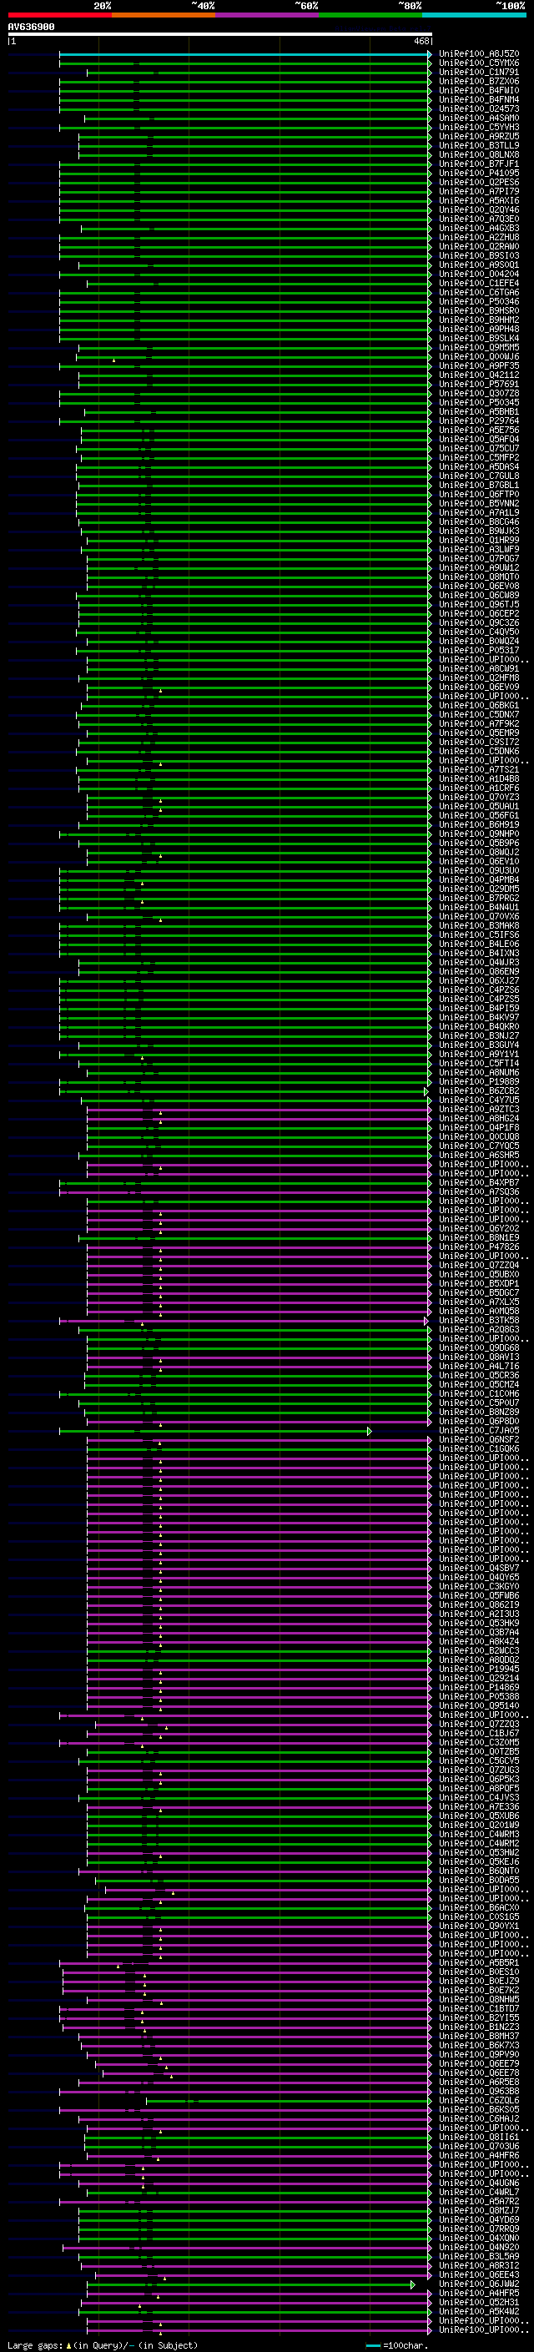534x2352 pixels.
Task: Select the UniRef100_Q8LNX8 label
Action: [478, 154]
